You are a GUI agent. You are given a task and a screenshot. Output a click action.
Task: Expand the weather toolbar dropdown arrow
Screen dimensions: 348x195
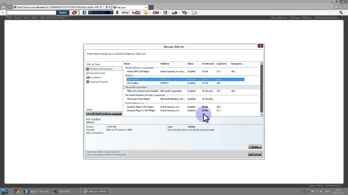point(150,13)
